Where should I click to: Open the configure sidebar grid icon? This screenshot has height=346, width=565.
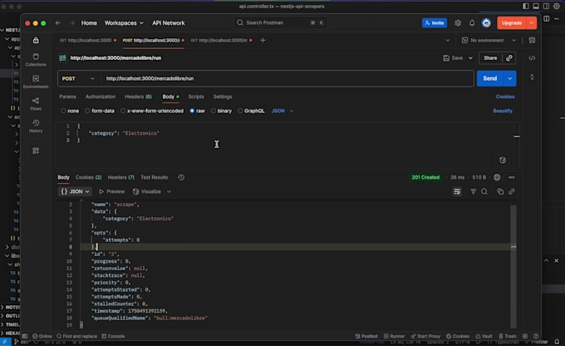point(36,151)
